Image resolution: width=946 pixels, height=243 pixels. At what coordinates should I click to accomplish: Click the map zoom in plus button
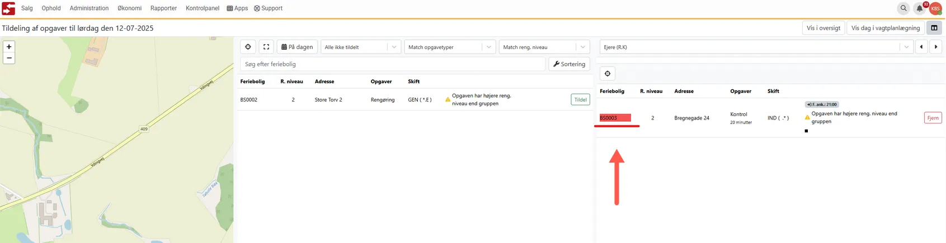9,47
